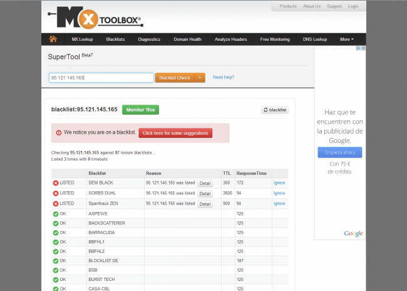
Task: Click the Blacklist Check button
Action: coord(175,78)
